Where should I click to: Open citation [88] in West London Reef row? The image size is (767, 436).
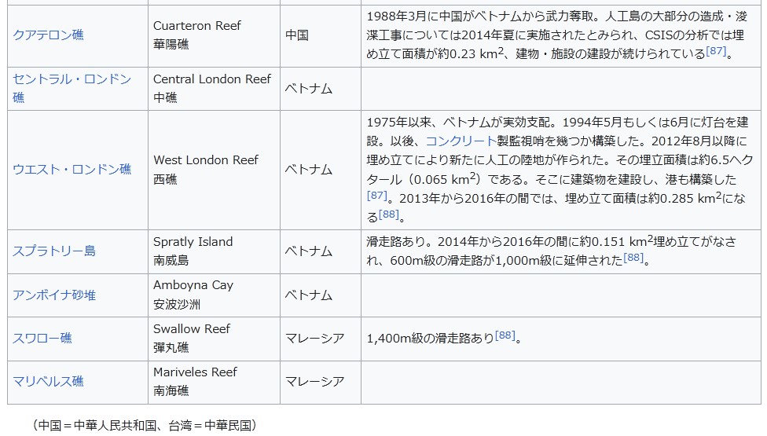coord(389,214)
